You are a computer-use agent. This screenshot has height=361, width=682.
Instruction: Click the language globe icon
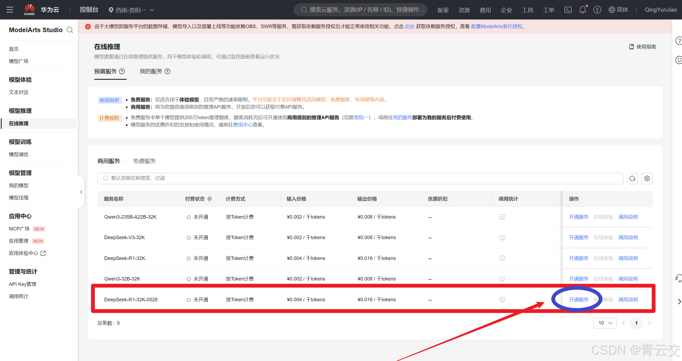612,10
